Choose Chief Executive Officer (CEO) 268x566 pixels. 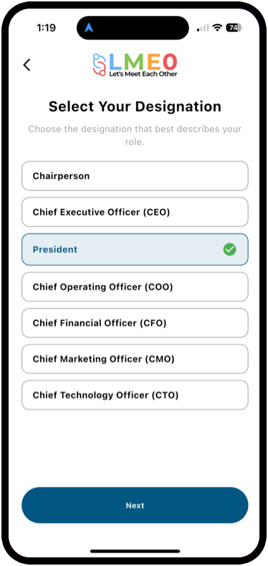coord(135,212)
